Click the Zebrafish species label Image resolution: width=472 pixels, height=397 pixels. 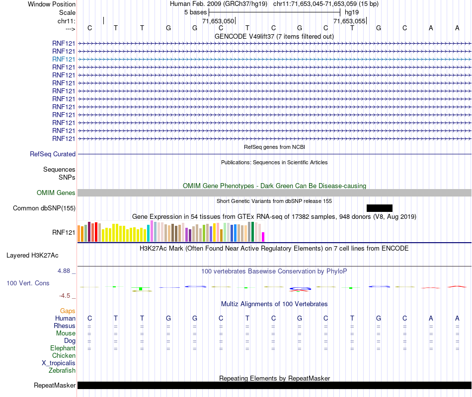click(x=62, y=370)
